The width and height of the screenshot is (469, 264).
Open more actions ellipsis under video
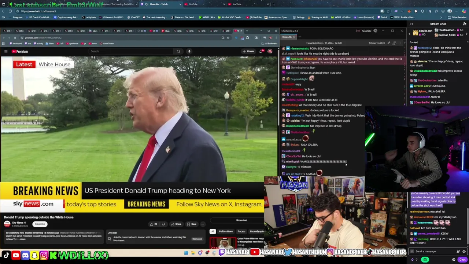pos(203,224)
